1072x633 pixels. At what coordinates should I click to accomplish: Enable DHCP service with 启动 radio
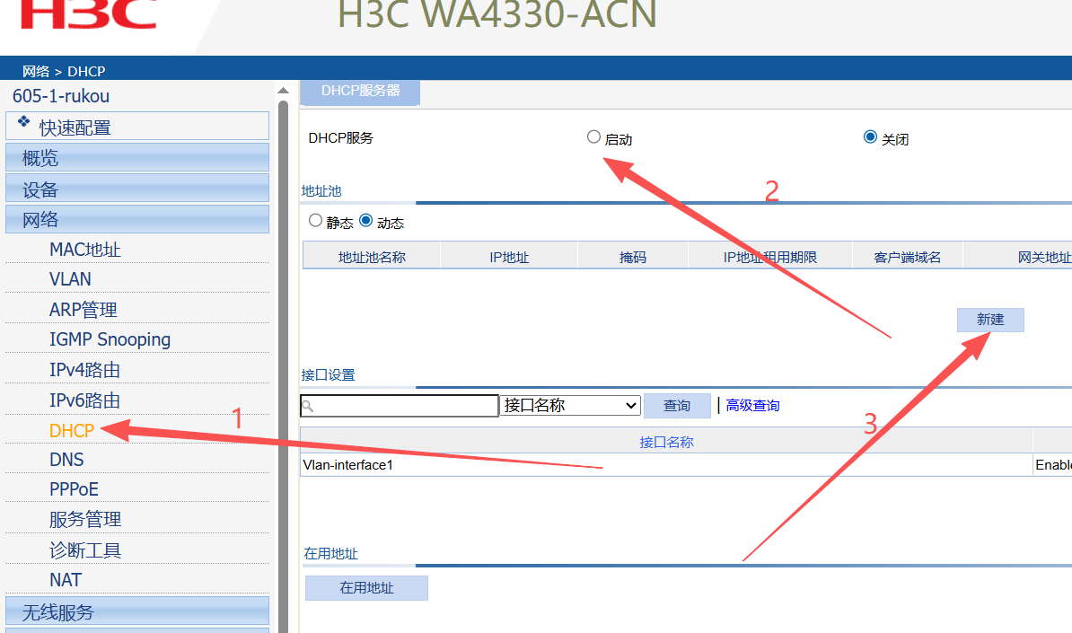pyautogui.click(x=593, y=137)
